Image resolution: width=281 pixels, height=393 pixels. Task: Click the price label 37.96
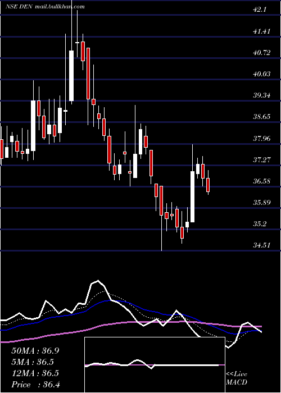(262, 138)
